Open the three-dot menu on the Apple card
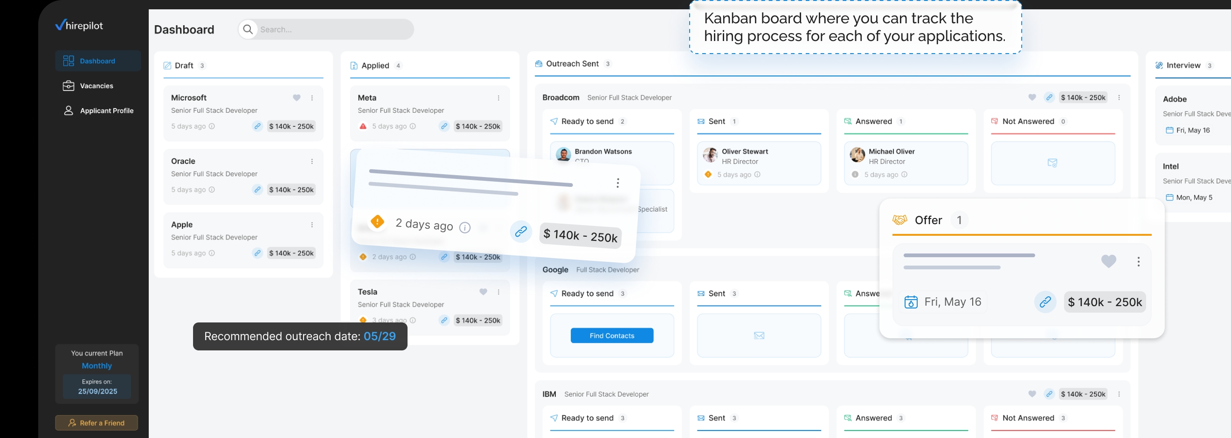The height and width of the screenshot is (438, 1231). (312, 225)
